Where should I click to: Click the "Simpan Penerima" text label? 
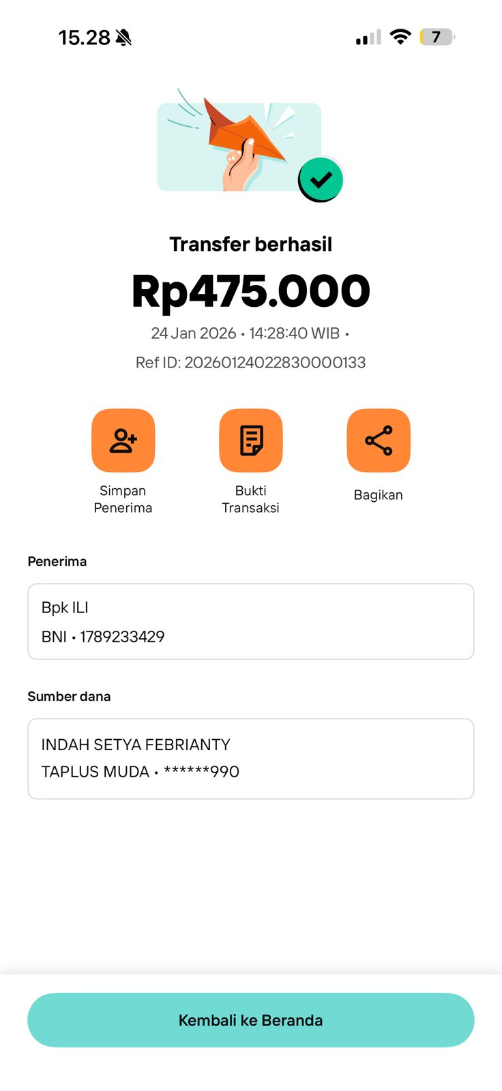pyautogui.click(x=123, y=499)
